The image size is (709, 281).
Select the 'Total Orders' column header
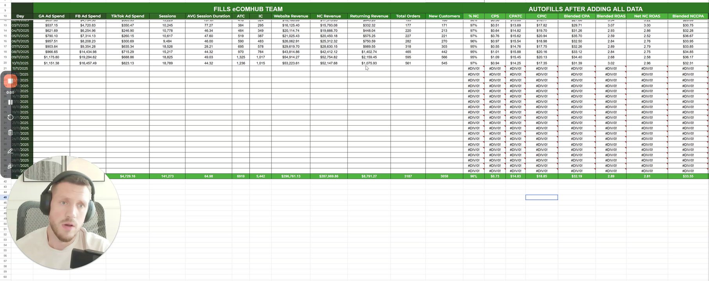point(408,16)
